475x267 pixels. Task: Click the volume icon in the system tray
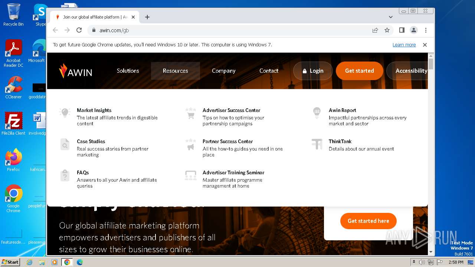click(x=422, y=262)
